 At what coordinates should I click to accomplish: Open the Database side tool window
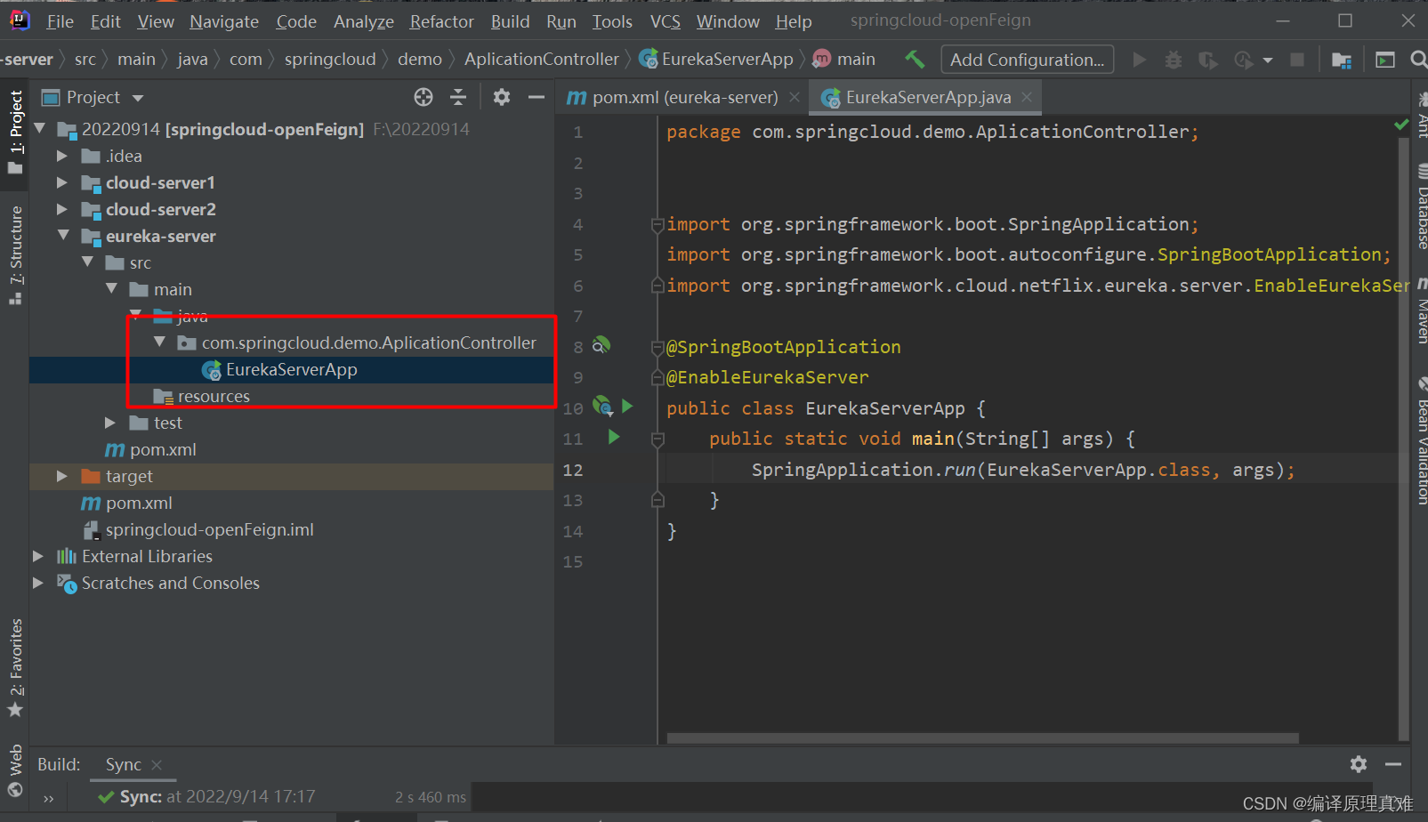pyautogui.click(x=1421, y=206)
